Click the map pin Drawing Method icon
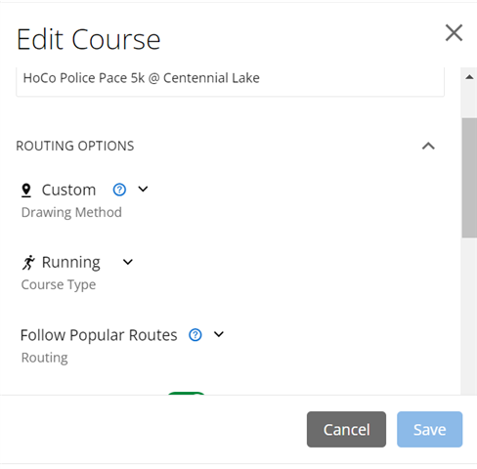Screen dimensions: 477x469 (x=26, y=191)
